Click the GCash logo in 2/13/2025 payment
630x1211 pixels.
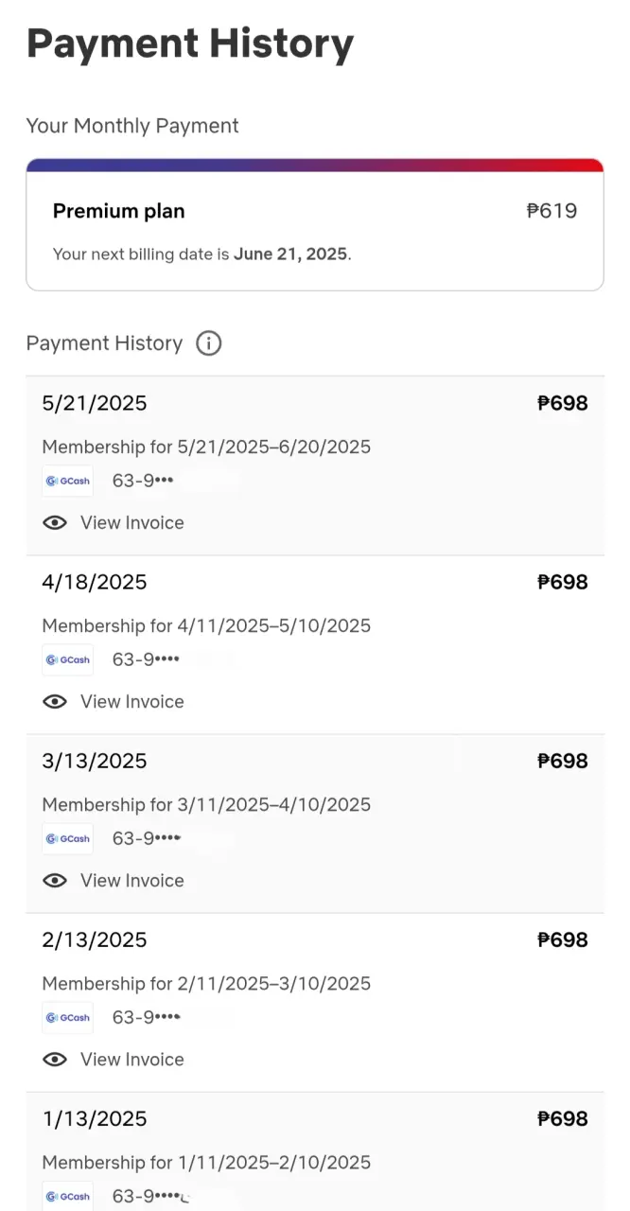click(x=68, y=1017)
